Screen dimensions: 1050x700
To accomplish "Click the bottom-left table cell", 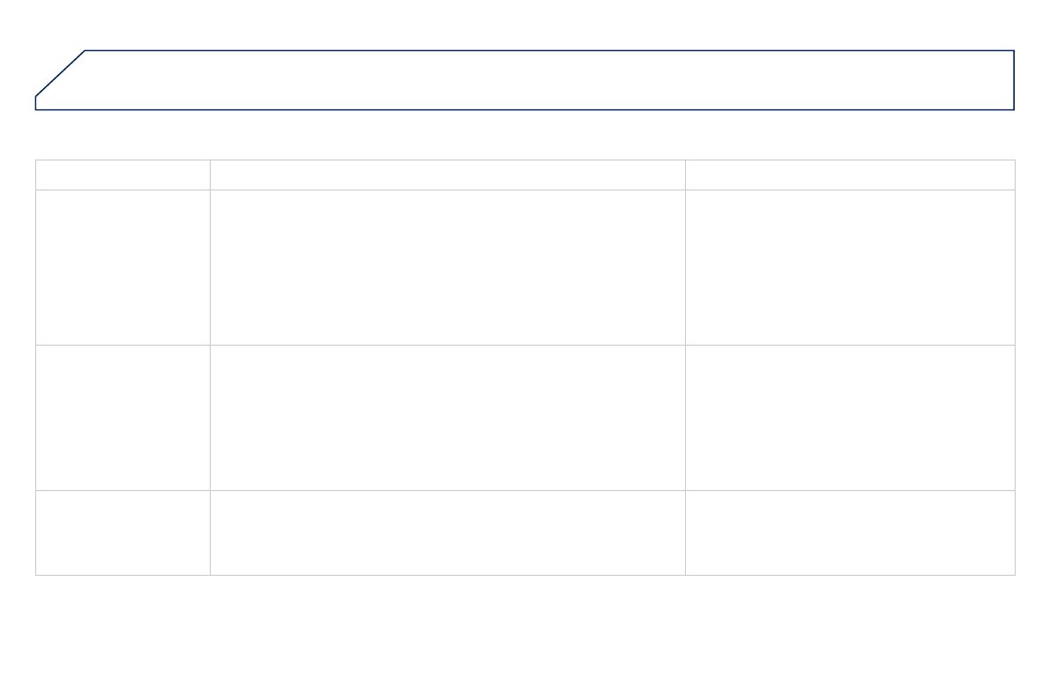I will point(123,532).
